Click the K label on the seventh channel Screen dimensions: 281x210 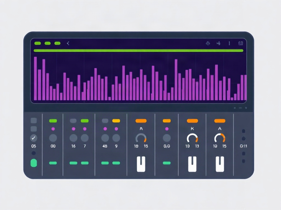coord(192,129)
